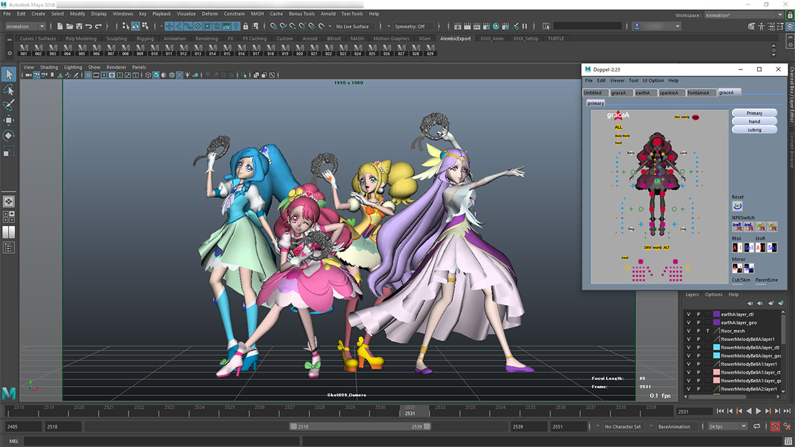Screen dimensions: 795x447
Task: Toggle playback P for earthA:layer_geo
Action: (698, 323)
